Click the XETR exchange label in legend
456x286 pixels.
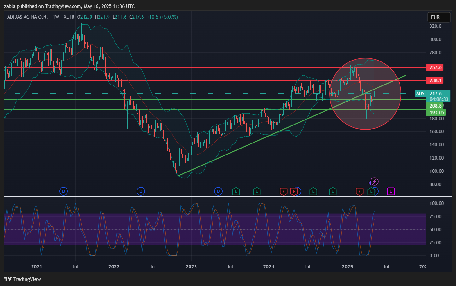69,17
